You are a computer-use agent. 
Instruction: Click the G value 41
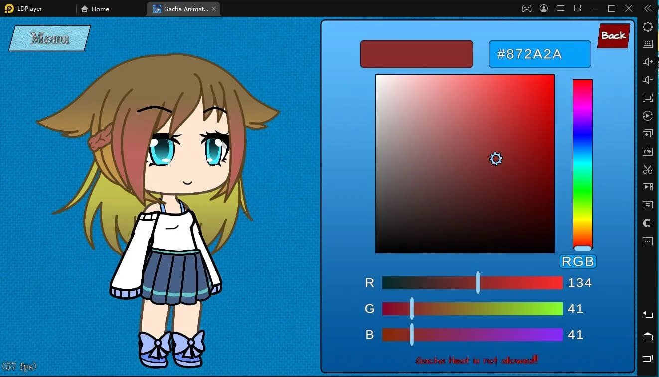coord(576,309)
